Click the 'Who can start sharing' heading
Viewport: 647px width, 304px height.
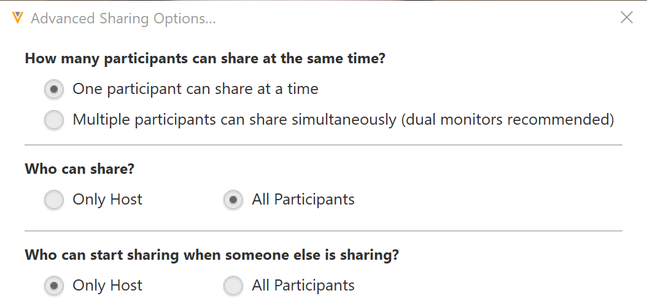pyautogui.click(x=212, y=254)
